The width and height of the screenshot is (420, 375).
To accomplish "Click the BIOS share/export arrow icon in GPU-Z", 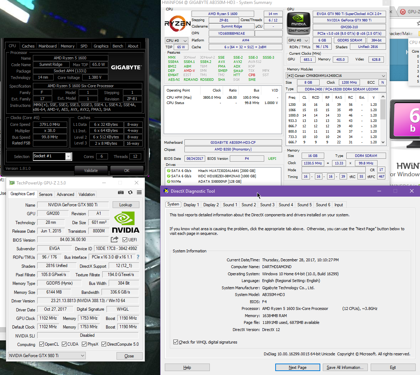I will pos(115,239).
